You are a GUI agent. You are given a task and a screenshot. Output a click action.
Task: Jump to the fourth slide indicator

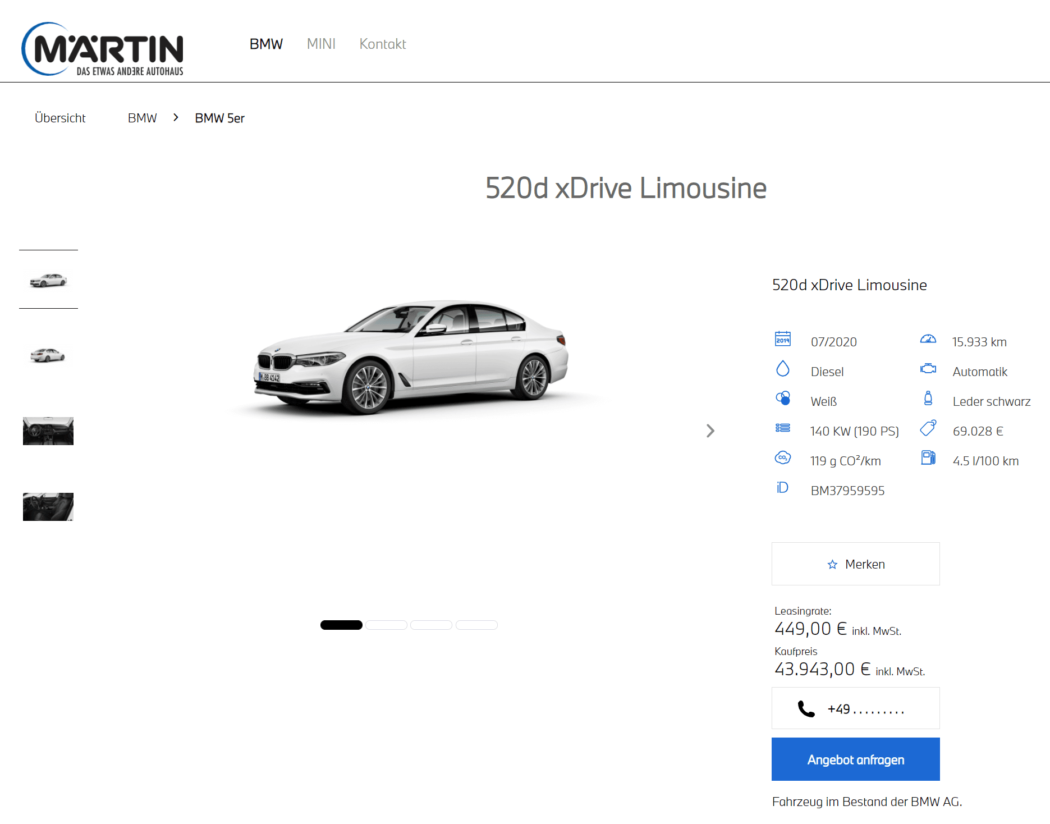476,625
